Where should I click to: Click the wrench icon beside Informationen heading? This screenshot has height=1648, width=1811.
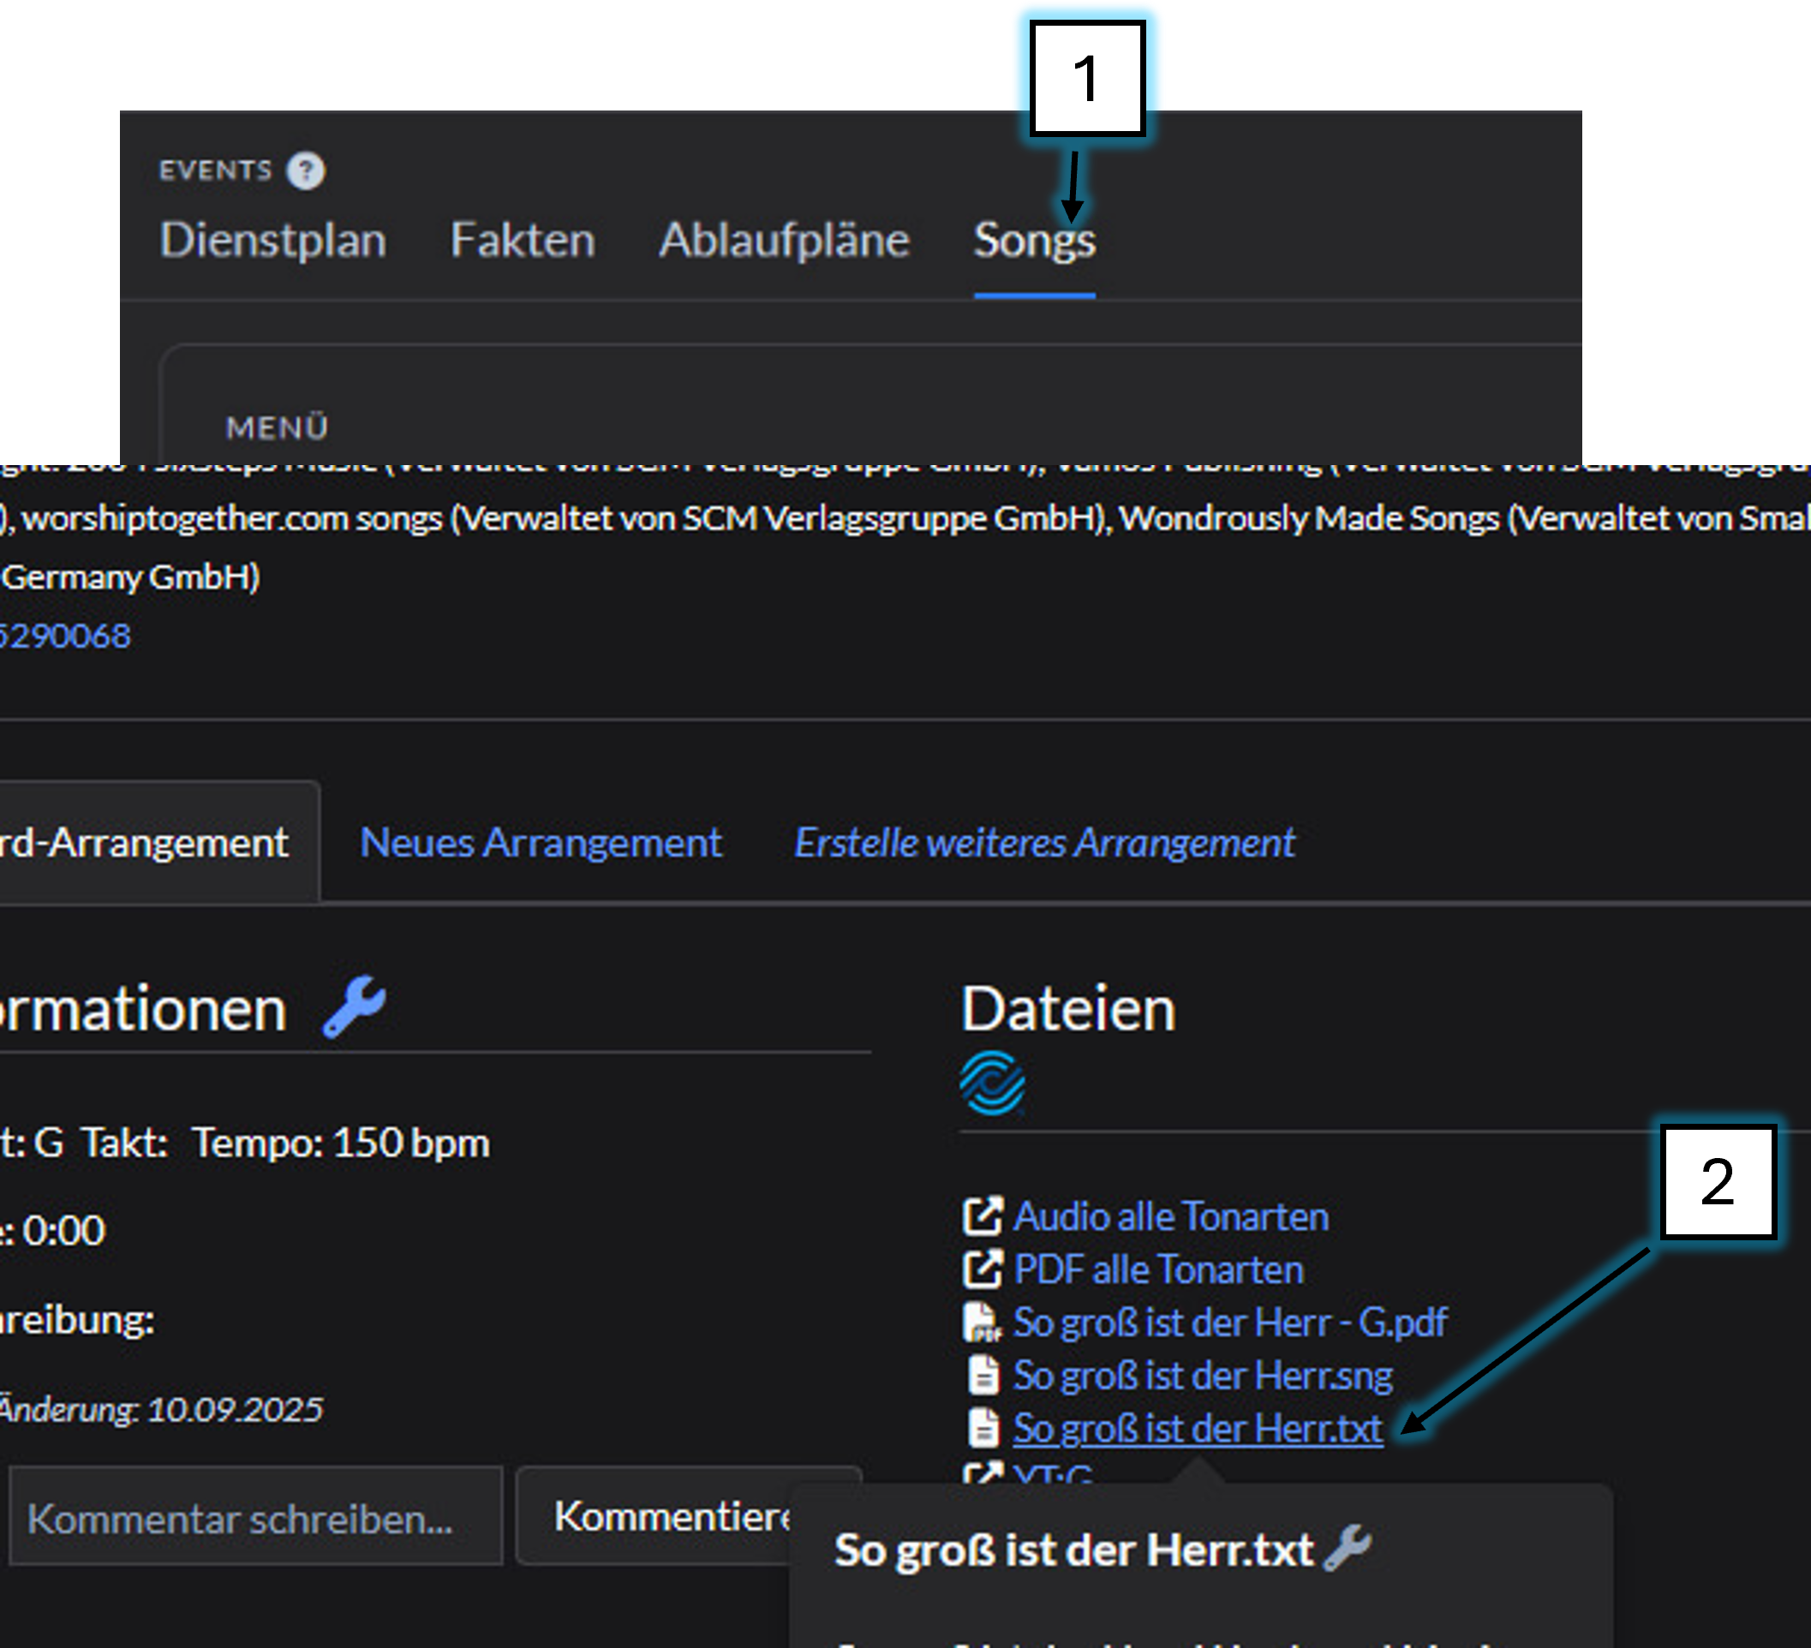[354, 1006]
